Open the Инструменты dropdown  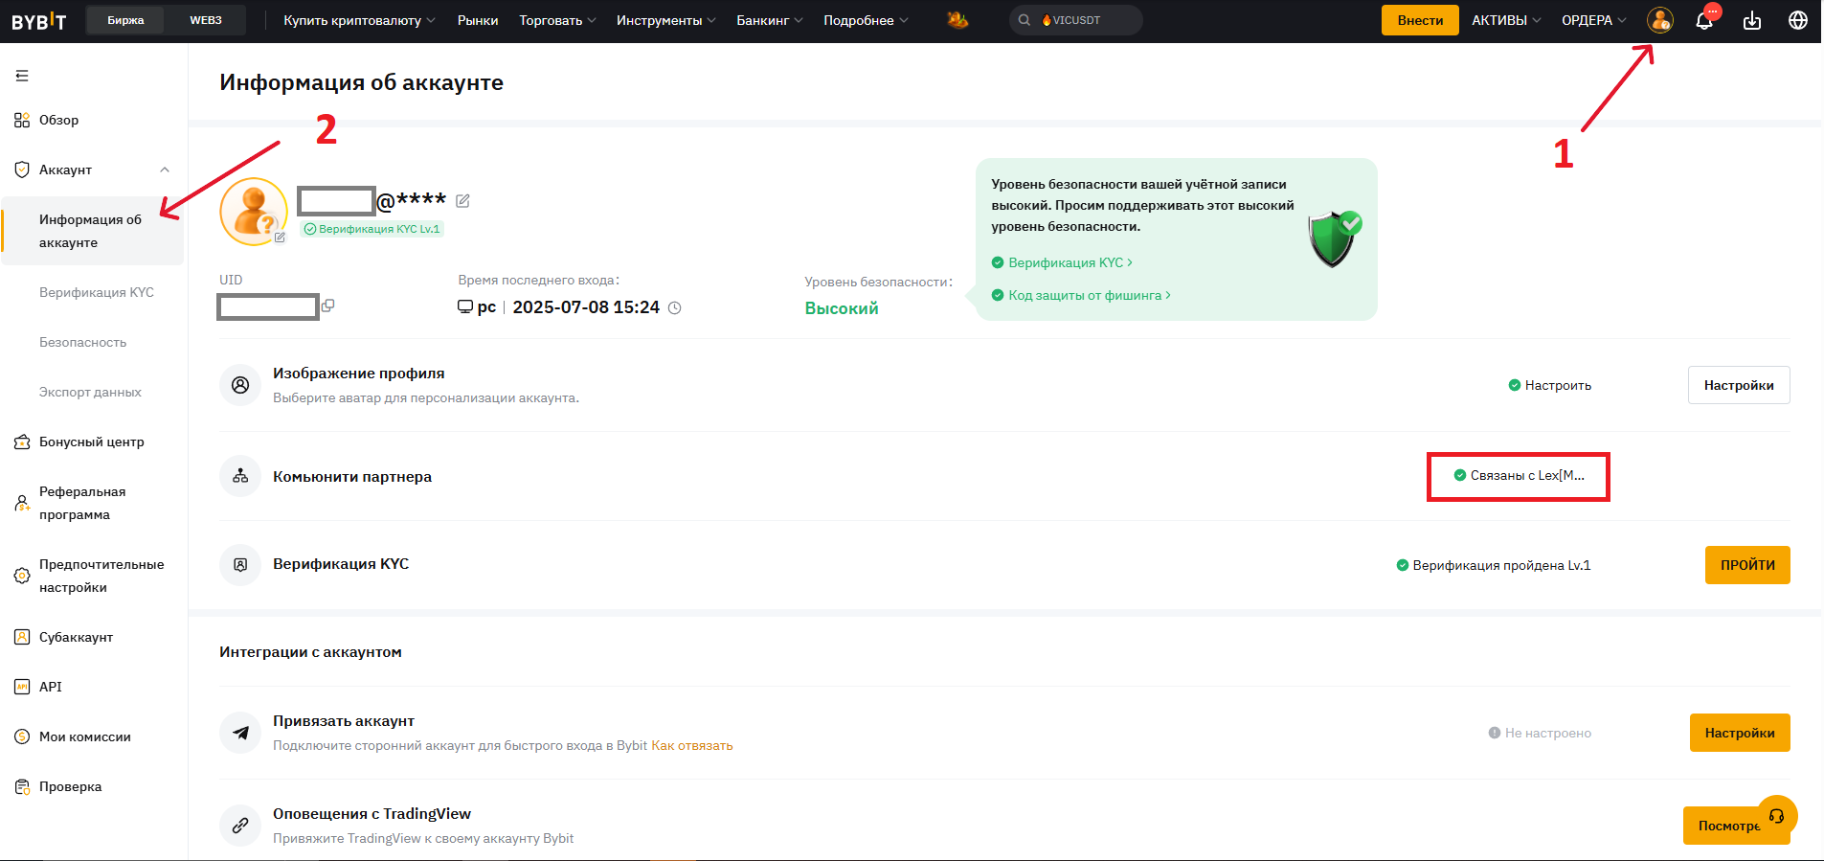click(x=665, y=20)
